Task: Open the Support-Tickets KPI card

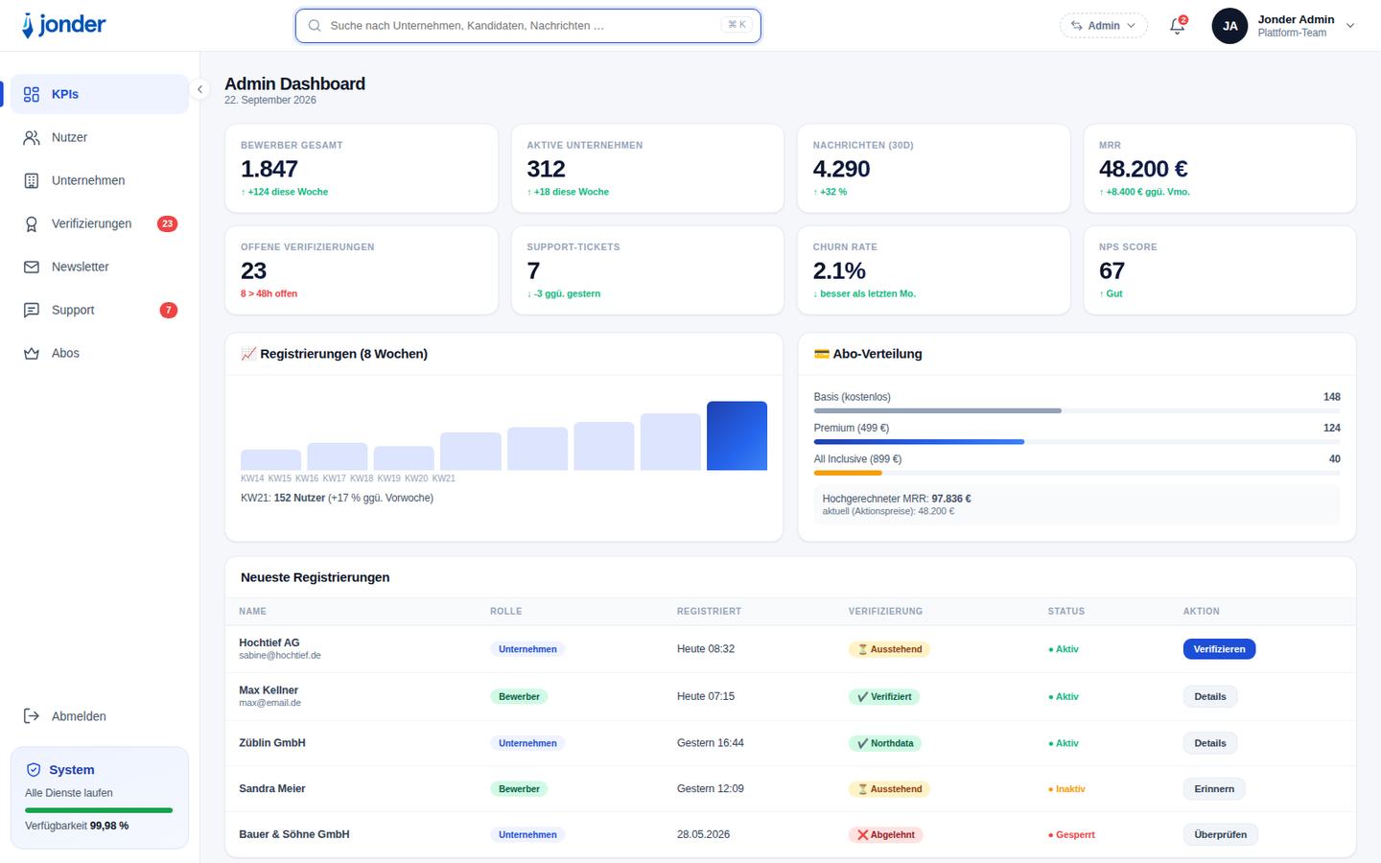Action: tap(647, 270)
